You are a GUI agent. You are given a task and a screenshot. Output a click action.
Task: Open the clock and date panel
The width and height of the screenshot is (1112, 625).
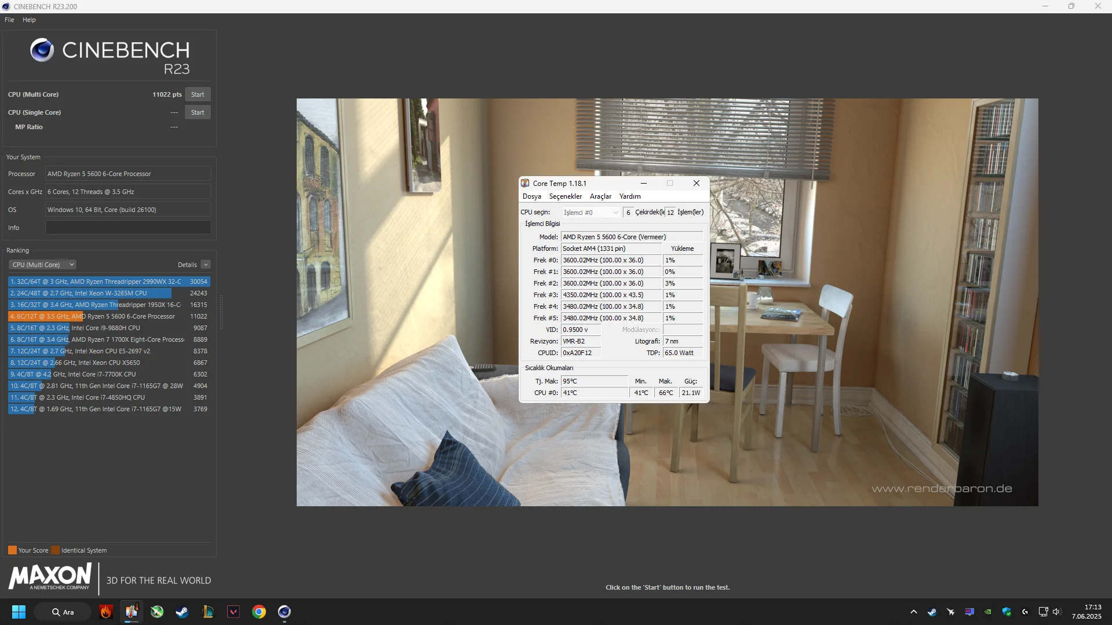click(1087, 612)
